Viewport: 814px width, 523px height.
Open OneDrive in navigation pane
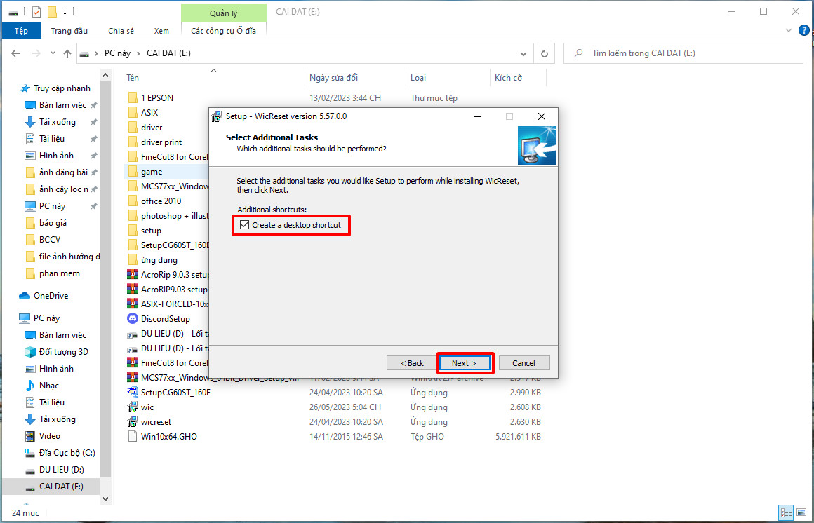[51, 296]
